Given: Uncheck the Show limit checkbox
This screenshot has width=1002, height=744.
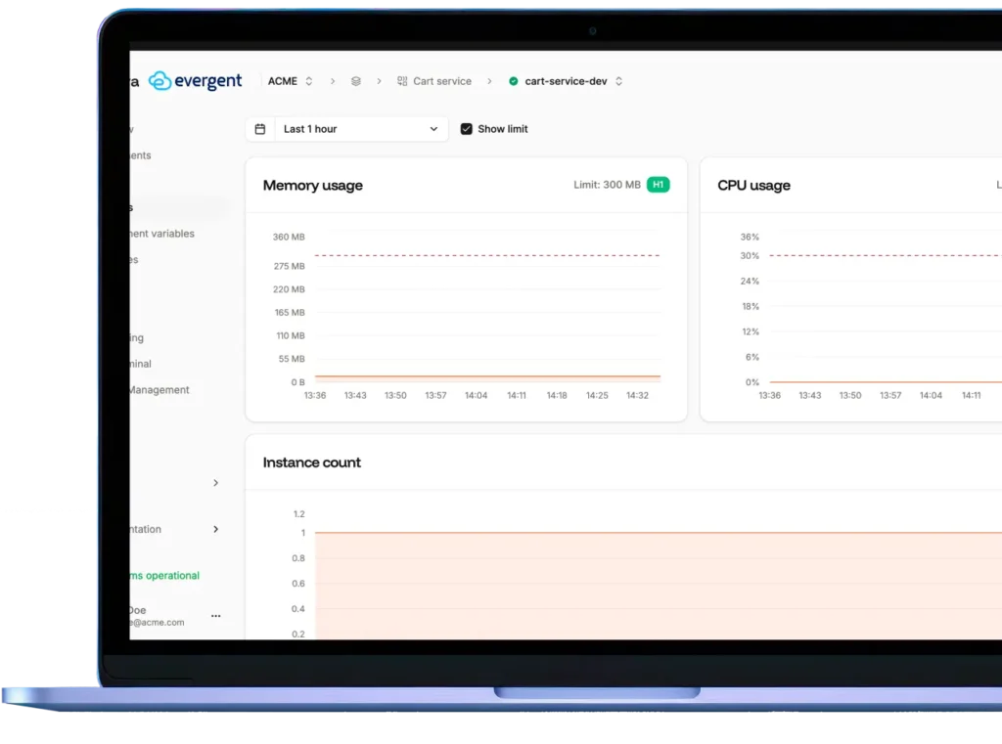Looking at the screenshot, I should (467, 129).
